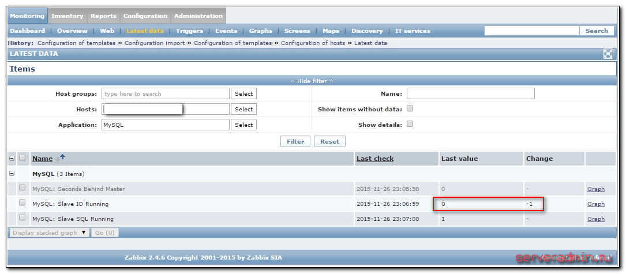The width and height of the screenshot is (626, 274).
Task: Collapse the filter with Hide filter bar
Action: pos(312,81)
